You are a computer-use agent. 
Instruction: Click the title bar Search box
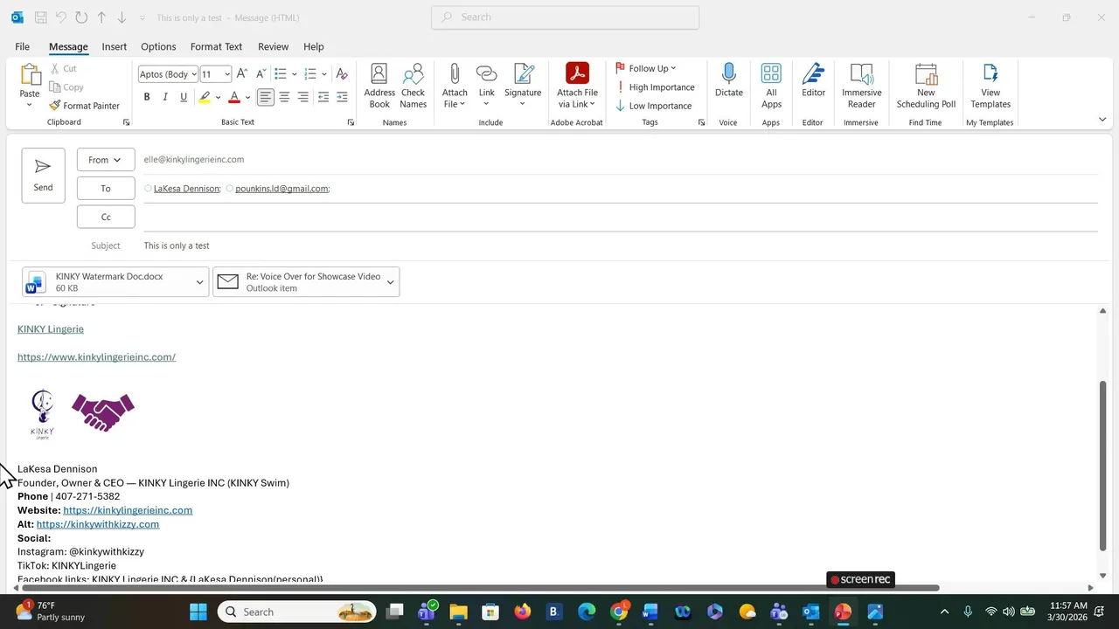(565, 17)
